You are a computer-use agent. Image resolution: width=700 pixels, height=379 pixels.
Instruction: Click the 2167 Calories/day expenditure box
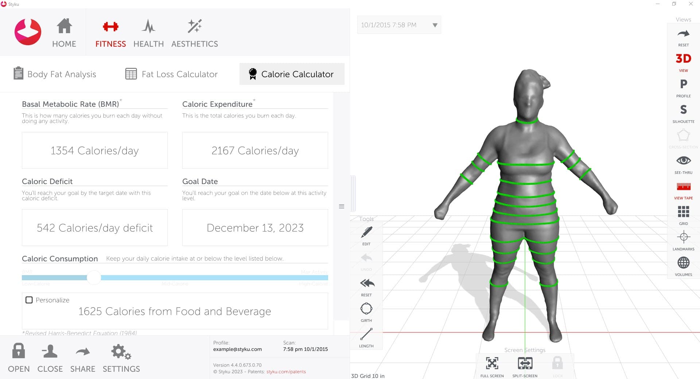pos(255,151)
